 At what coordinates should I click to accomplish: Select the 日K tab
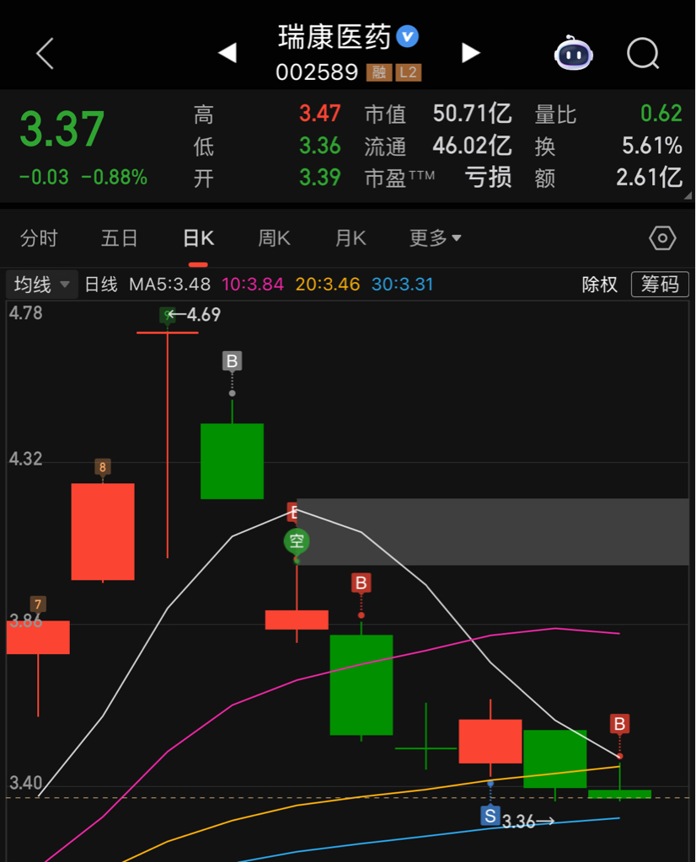point(198,238)
